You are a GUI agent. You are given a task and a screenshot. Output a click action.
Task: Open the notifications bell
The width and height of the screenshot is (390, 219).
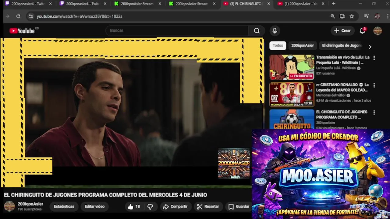pyautogui.click(x=362, y=31)
